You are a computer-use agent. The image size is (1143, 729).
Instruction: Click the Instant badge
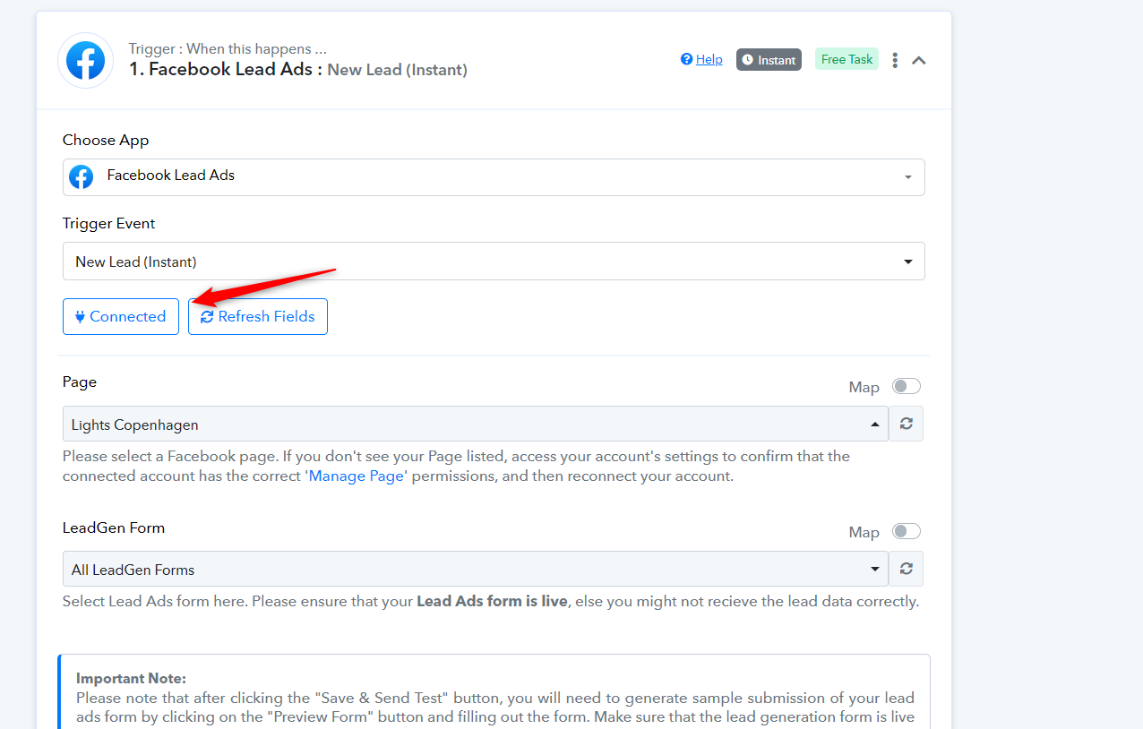[x=769, y=60]
